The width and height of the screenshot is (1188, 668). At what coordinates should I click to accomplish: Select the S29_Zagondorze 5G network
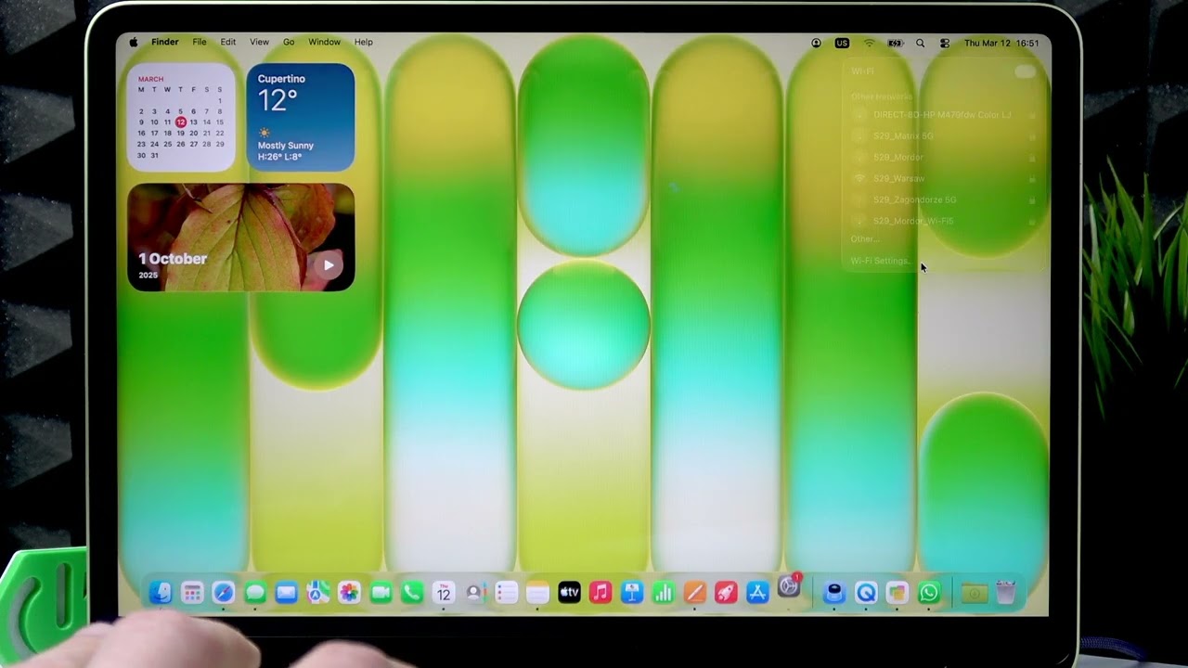(x=944, y=199)
